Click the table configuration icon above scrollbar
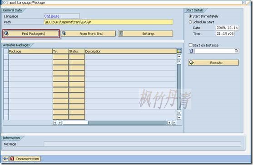Image resolution: width=253 pixels, height=165 pixels. click(179, 51)
